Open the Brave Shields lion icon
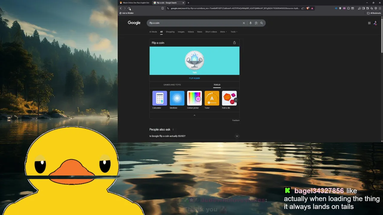383x215 pixels. tap(308, 8)
